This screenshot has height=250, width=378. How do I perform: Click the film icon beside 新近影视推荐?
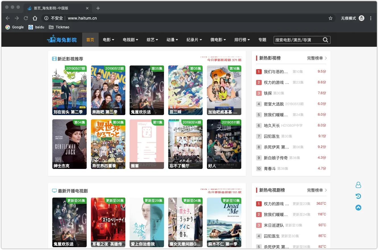click(55, 59)
